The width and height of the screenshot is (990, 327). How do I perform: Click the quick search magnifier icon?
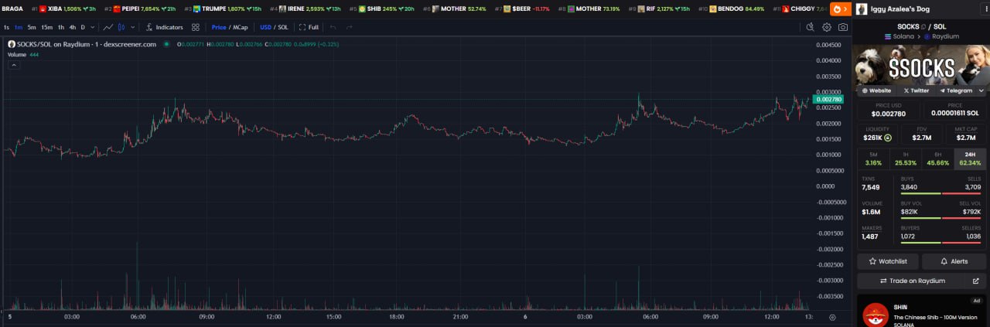click(810, 27)
